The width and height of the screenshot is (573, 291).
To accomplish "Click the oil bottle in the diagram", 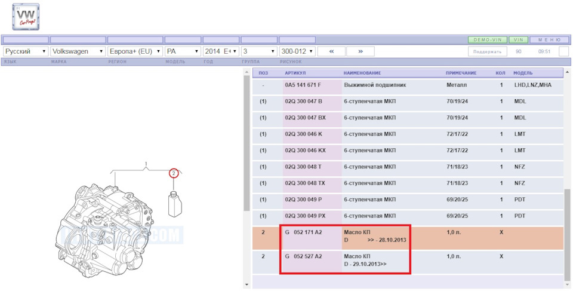I will click(x=174, y=204).
